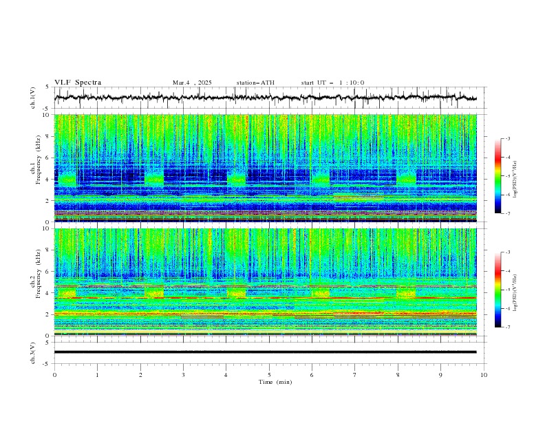This screenshot has width=545, height=421.
Task: Click the "3" minute tick on time axis
Action: 183,375
